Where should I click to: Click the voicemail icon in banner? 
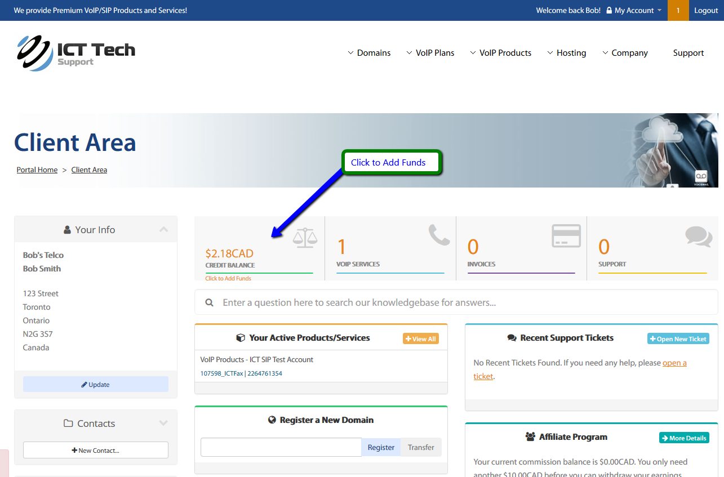(x=701, y=177)
